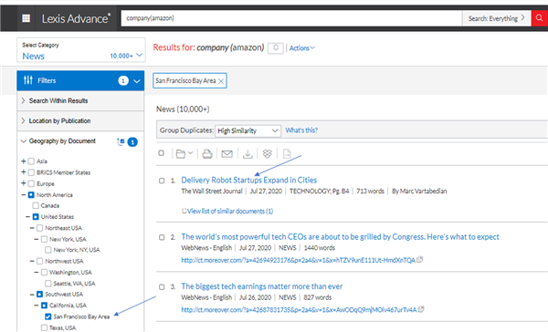548x332 pixels.
Task: Open the save-to-folder icon in results toolbar
Action: coord(180,153)
